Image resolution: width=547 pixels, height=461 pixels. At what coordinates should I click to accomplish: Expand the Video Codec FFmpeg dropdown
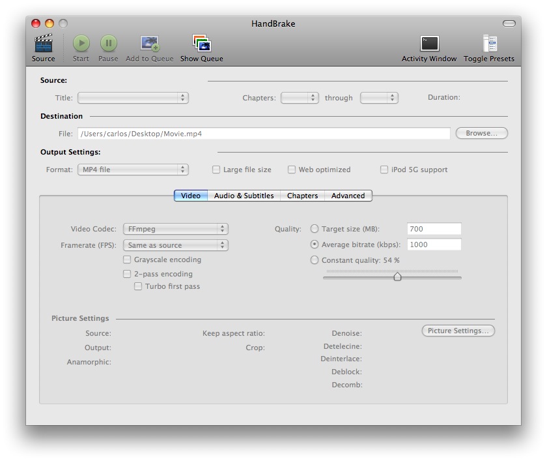tap(175, 229)
